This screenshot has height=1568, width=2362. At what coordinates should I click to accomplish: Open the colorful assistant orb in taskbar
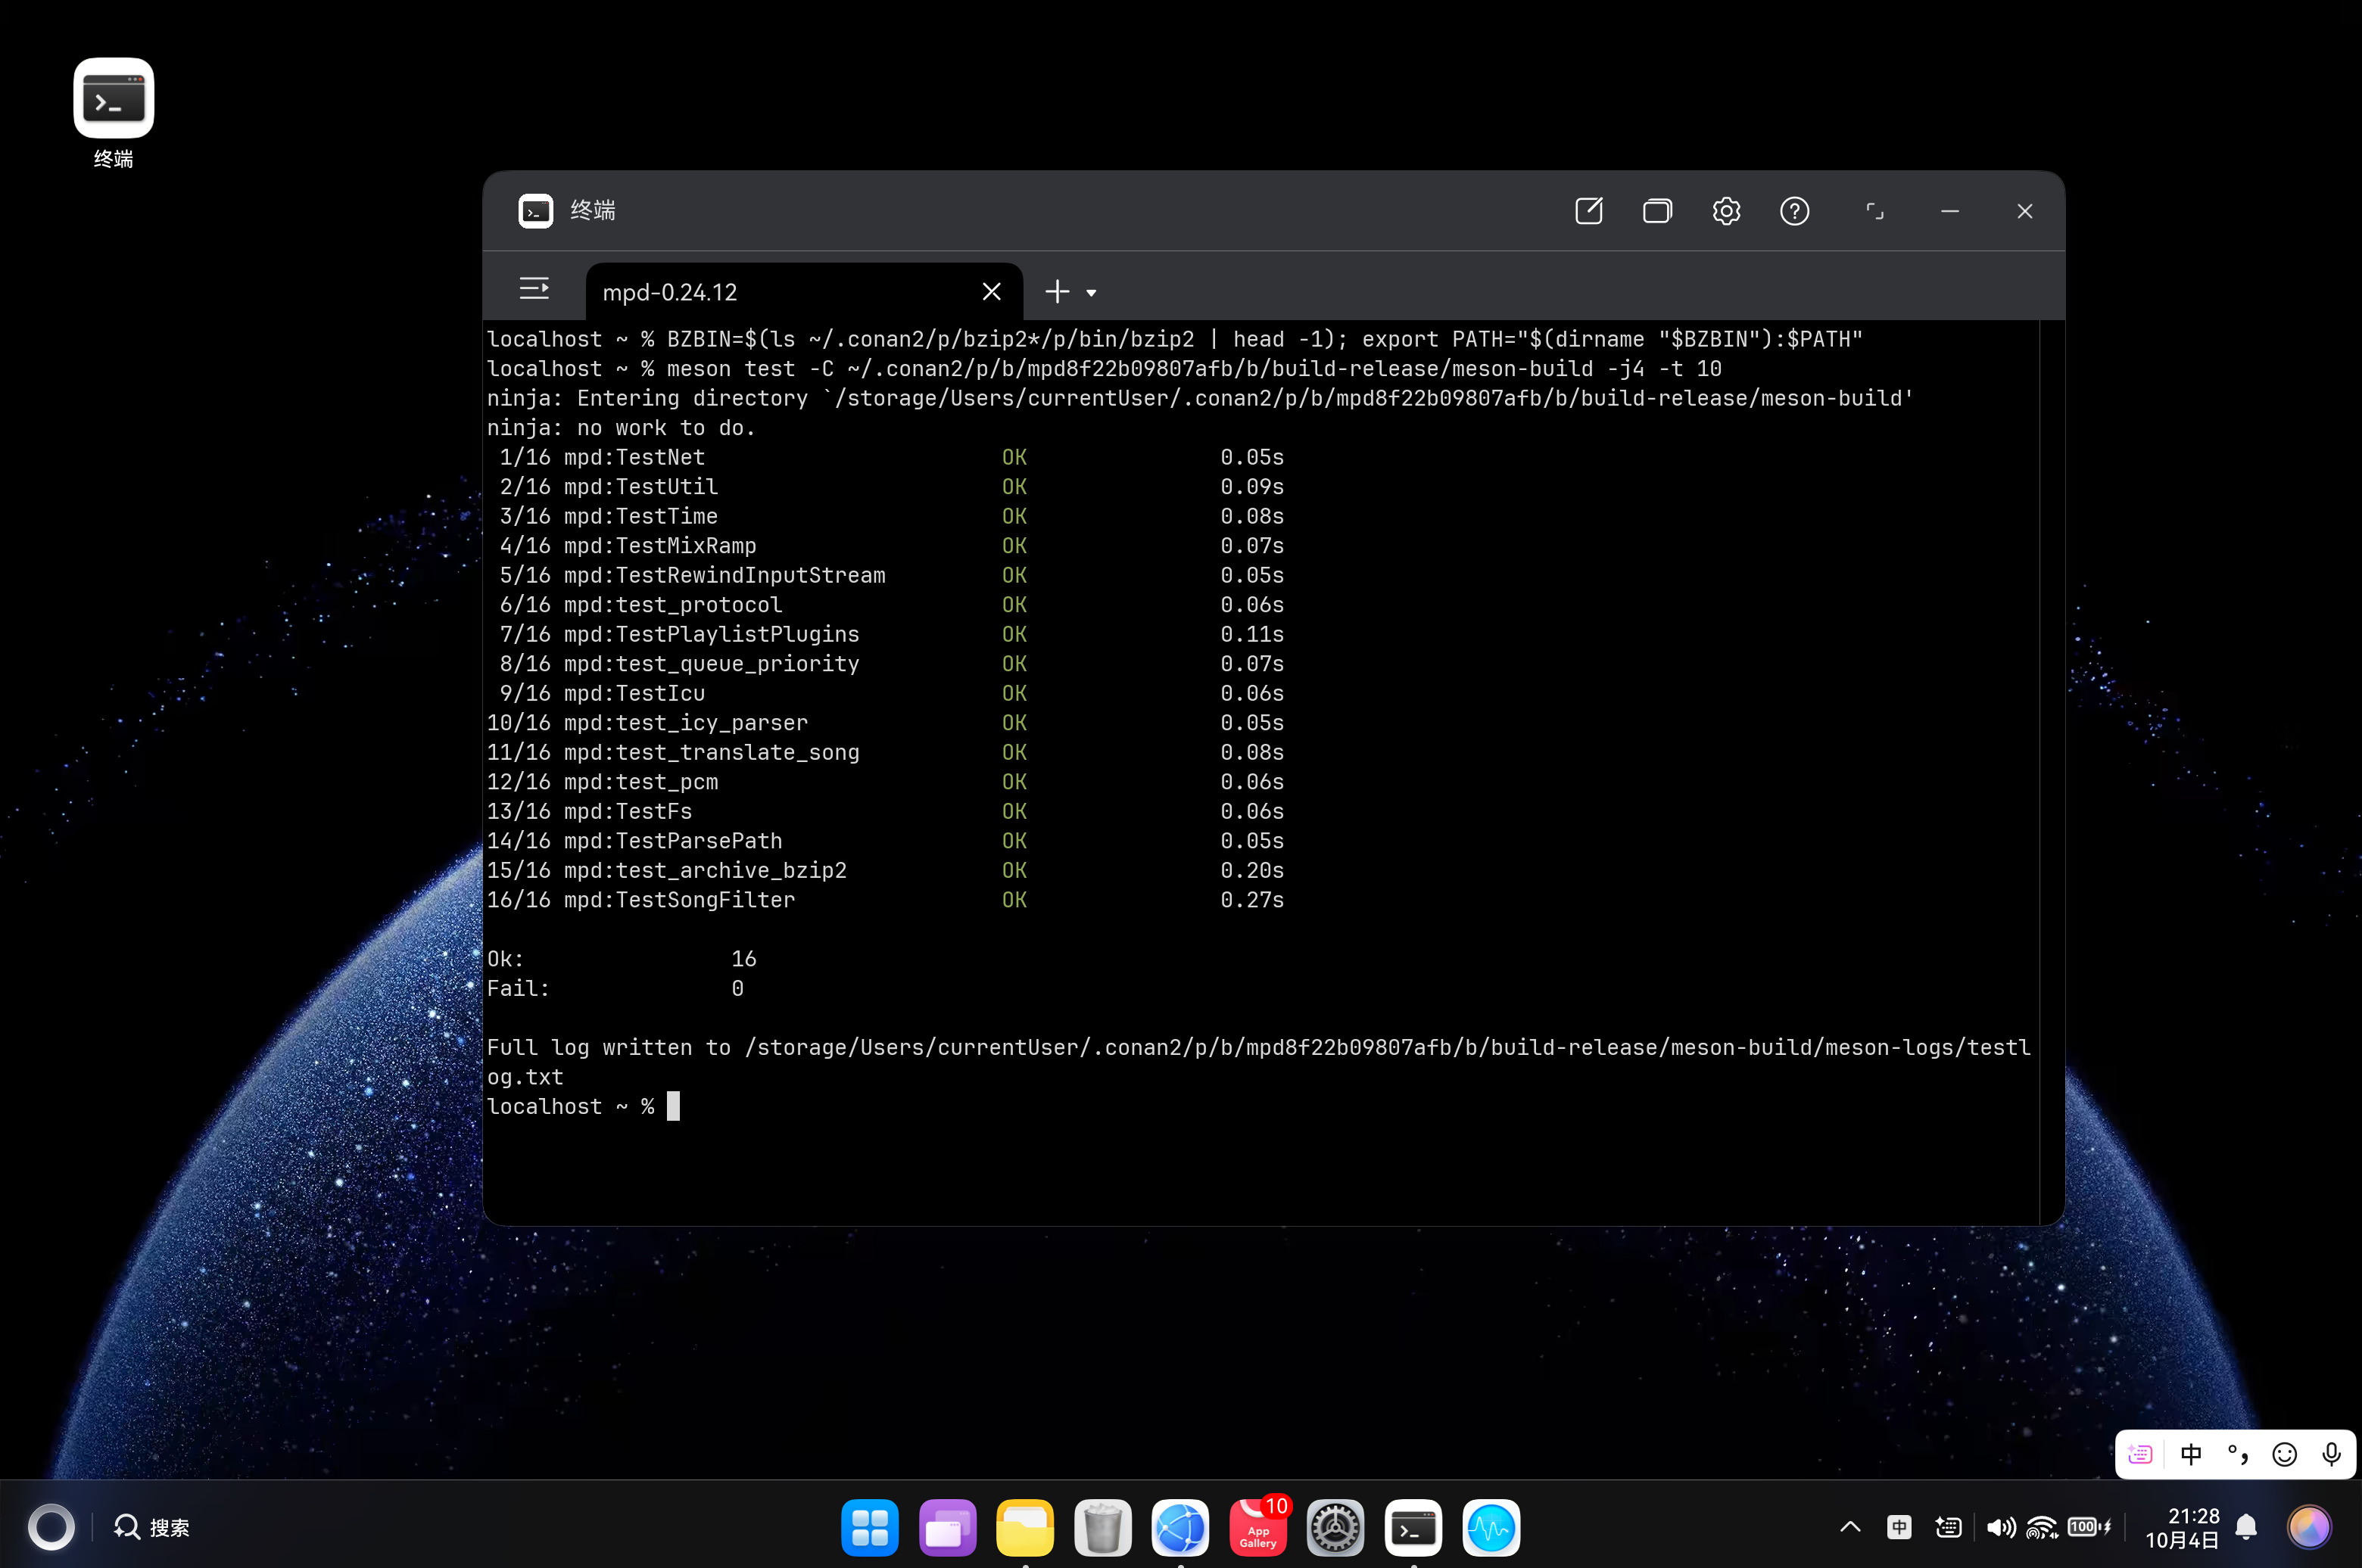[x=2309, y=1527]
